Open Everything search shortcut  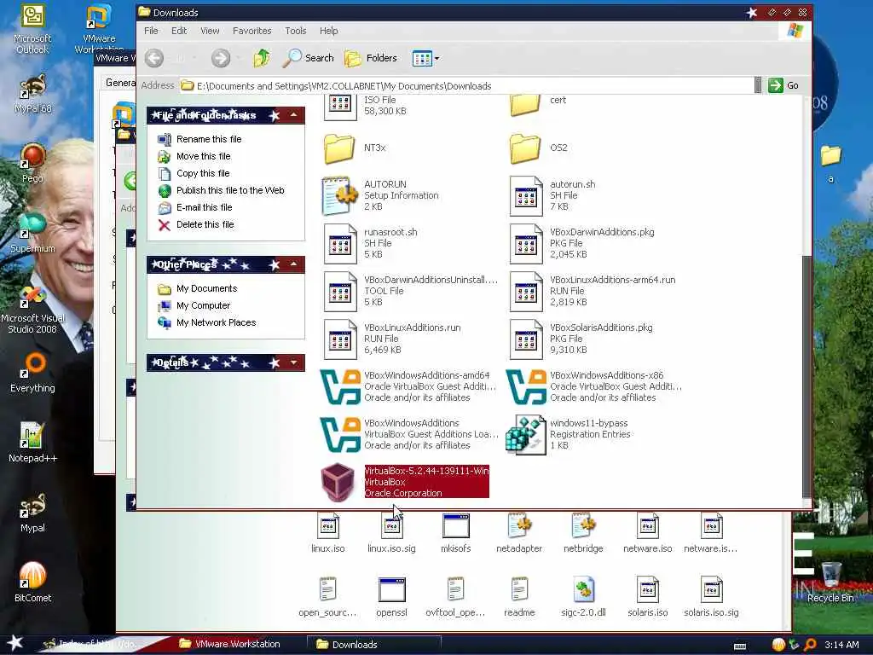32,373
